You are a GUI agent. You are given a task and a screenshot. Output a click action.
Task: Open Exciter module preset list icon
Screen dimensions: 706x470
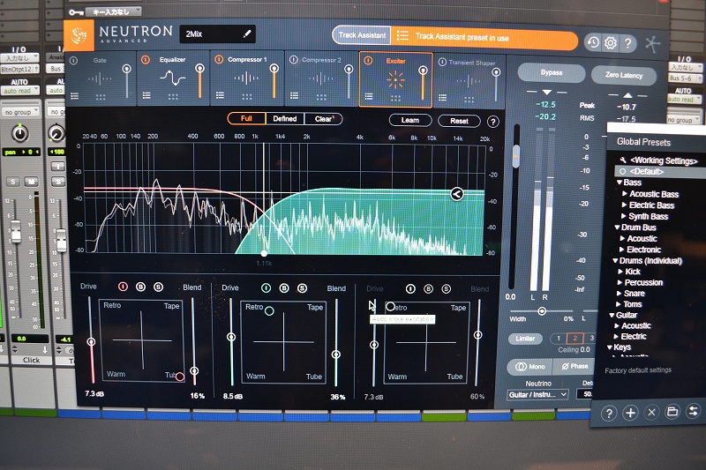[369, 96]
